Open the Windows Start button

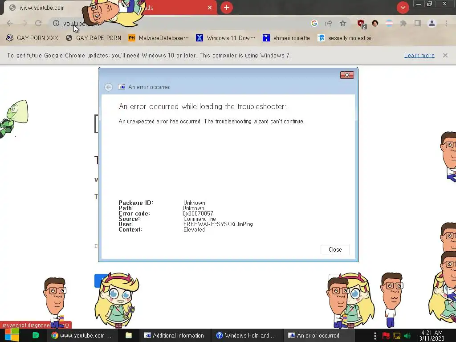point(12,335)
